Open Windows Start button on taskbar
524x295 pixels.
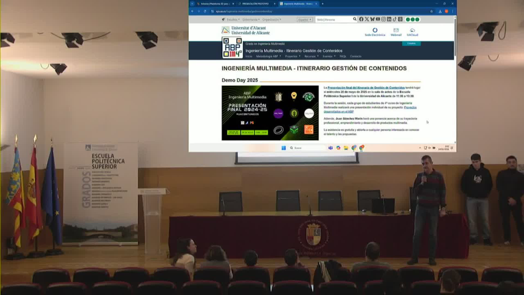pos(284,148)
